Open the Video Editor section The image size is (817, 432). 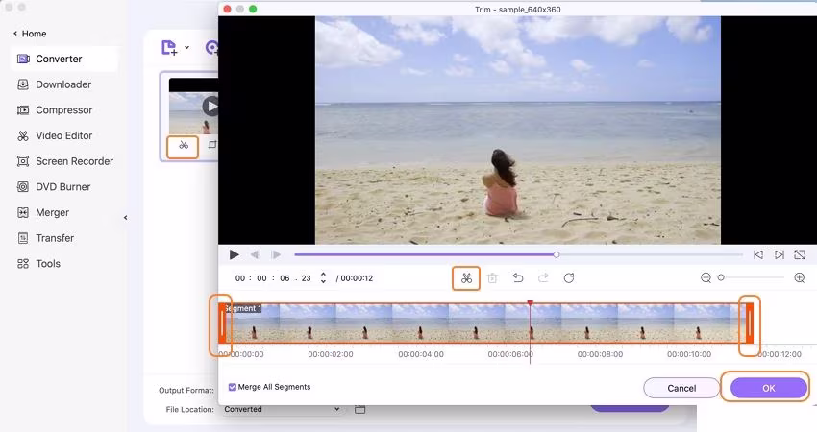[x=63, y=135]
